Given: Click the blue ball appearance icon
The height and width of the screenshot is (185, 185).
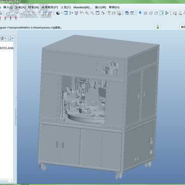Looking at the screenshot, I should pos(140,13).
